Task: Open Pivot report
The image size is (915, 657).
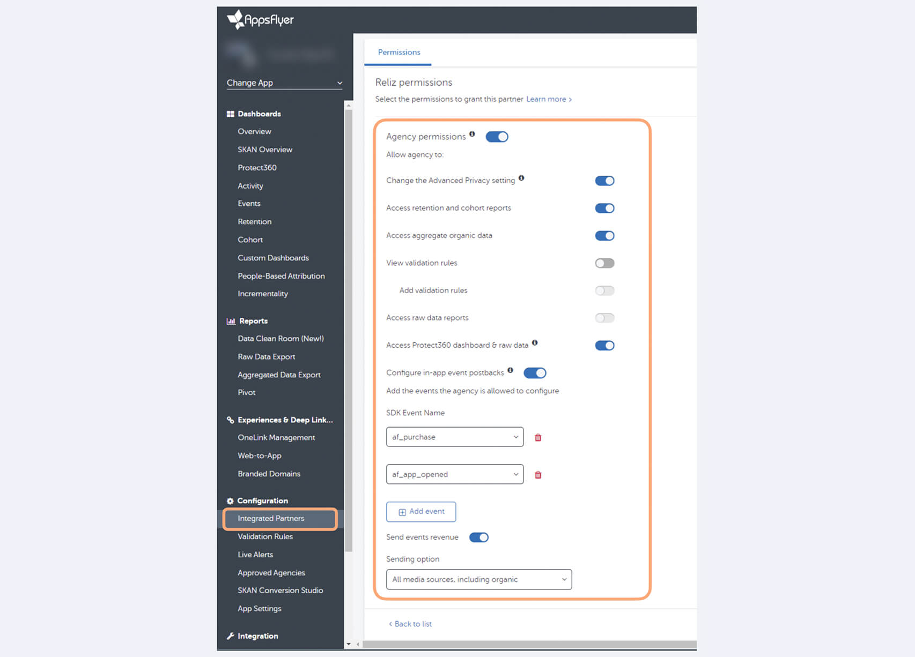Action: pos(246,393)
